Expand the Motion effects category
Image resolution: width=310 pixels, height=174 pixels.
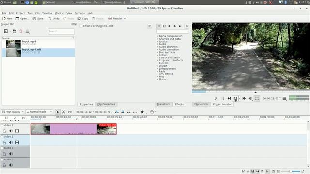click(x=157, y=79)
